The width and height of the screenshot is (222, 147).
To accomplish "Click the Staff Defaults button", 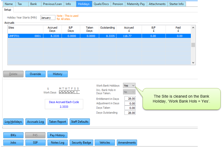I will tap(80, 122).
